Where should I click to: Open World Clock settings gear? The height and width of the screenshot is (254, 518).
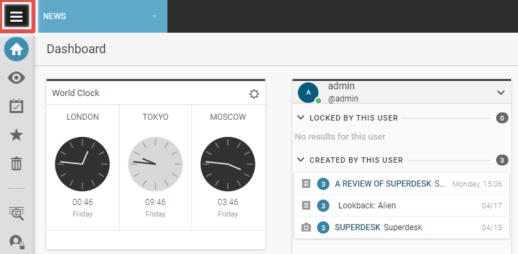click(254, 94)
